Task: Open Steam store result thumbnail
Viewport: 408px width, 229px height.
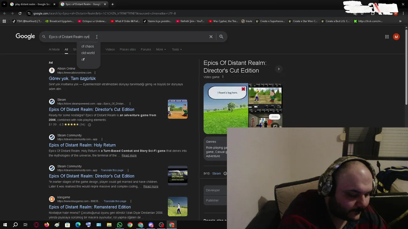Action: [x=178, y=109]
